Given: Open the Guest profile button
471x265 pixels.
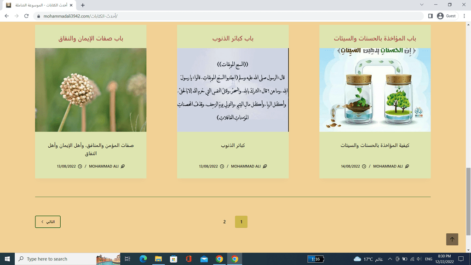Looking at the screenshot, I should [447, 16].
